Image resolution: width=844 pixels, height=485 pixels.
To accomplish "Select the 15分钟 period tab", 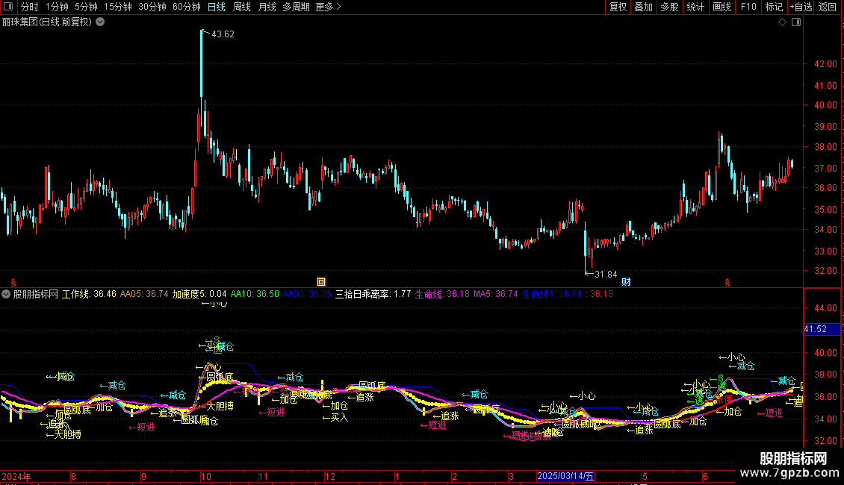I will tap(117, 7).
